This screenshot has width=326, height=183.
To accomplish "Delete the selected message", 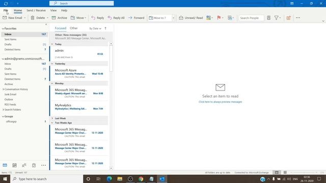I will (x=38, y=18).
